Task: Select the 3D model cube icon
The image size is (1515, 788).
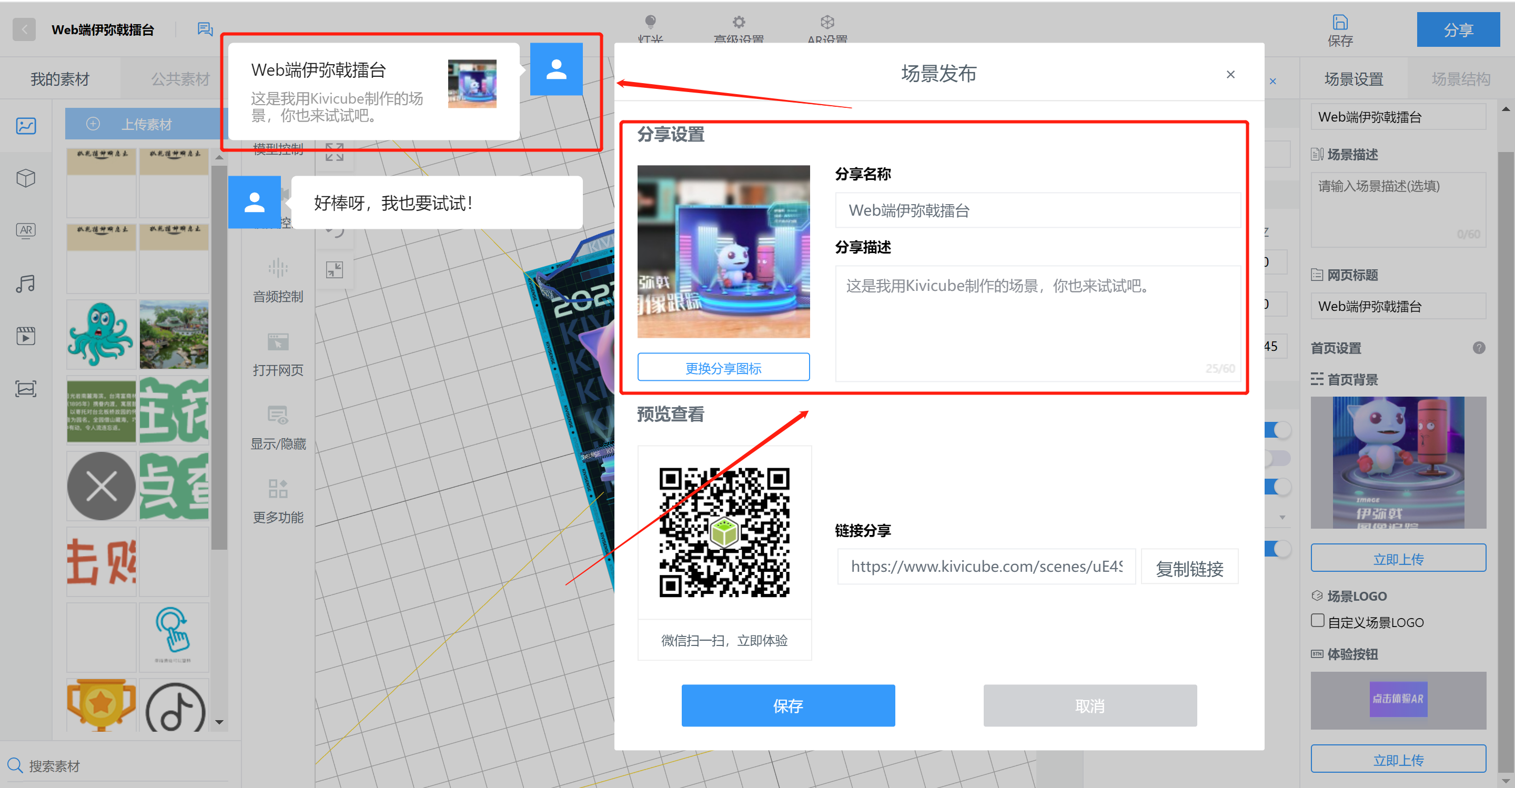Action: (x=26, y=178)
